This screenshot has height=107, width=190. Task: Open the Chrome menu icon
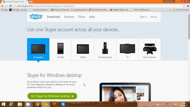click(x=188, y=6)
